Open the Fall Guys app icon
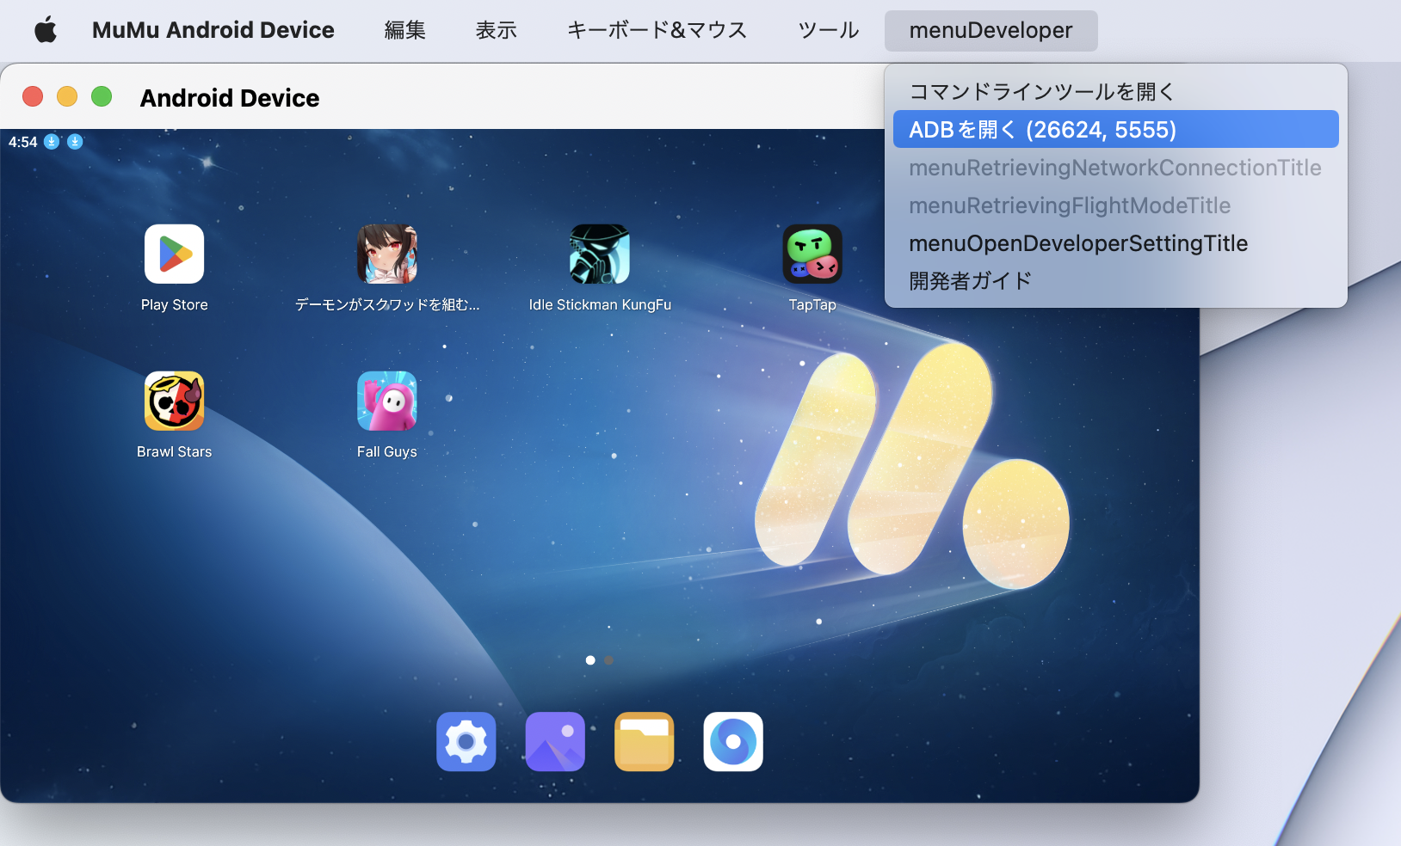The height and width of the screenshot is (846, 1401). [386, 401]
